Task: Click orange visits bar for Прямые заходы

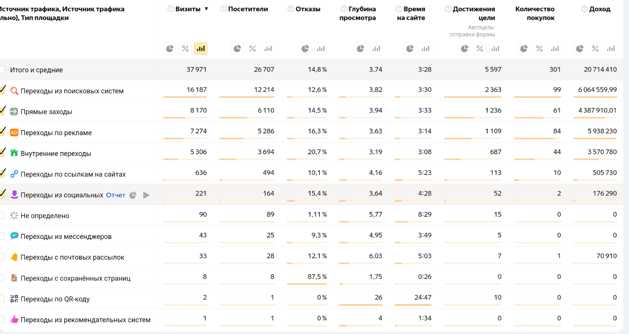Action: coord(174,118)
